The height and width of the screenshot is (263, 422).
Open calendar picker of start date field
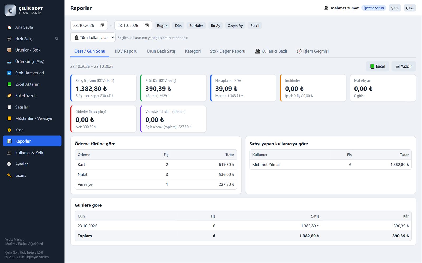pyautogui.click(x=103, y=26)
